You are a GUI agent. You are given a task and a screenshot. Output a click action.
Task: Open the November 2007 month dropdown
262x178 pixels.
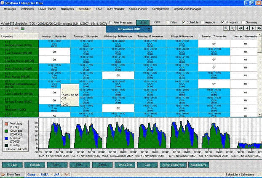pyautogui.click(x=150, y=29)
